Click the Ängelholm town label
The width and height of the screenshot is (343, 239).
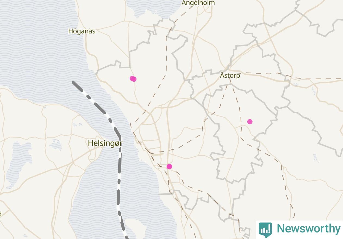pos(198,3)
